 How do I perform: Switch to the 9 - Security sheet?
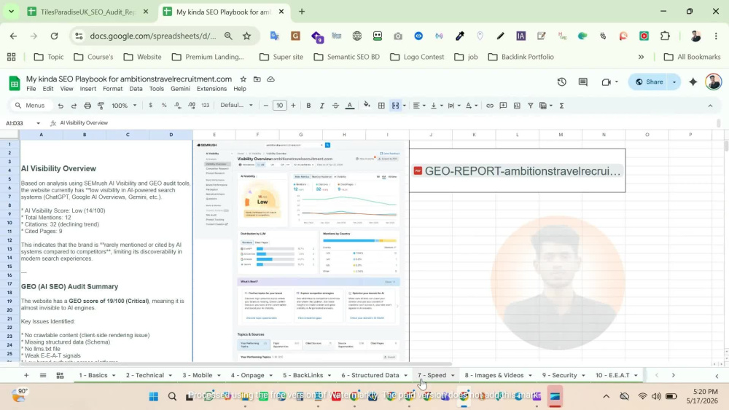[560, 375]
